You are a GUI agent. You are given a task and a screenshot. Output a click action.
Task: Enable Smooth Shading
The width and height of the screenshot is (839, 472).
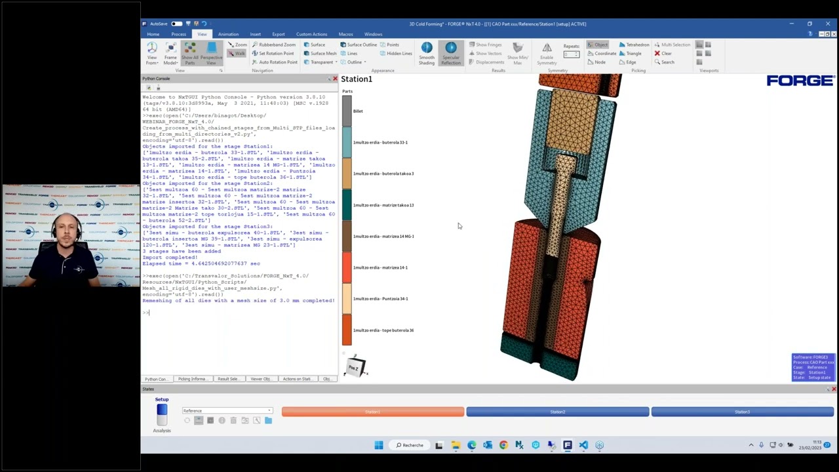[x=427, y=53]
